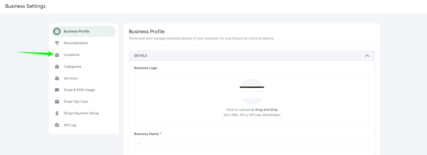
Task: Collapse the DETAILS section
Action: pyautogui.click(x=367, y=56)
